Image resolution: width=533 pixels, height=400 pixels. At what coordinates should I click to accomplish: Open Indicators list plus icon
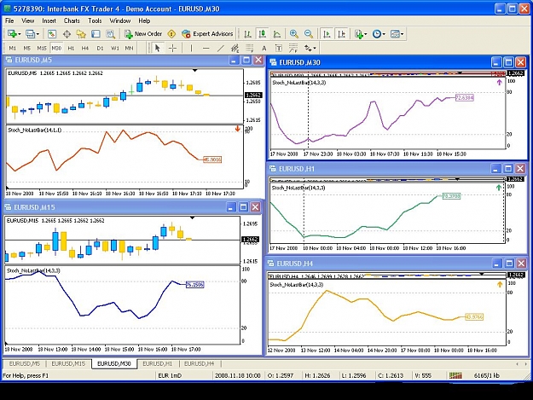[359, 33]
